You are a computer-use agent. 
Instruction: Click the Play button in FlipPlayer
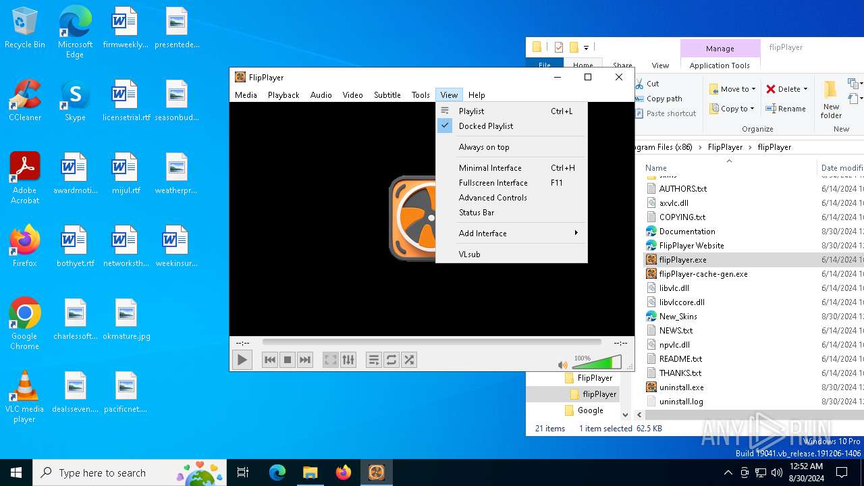tap(242, 360)
